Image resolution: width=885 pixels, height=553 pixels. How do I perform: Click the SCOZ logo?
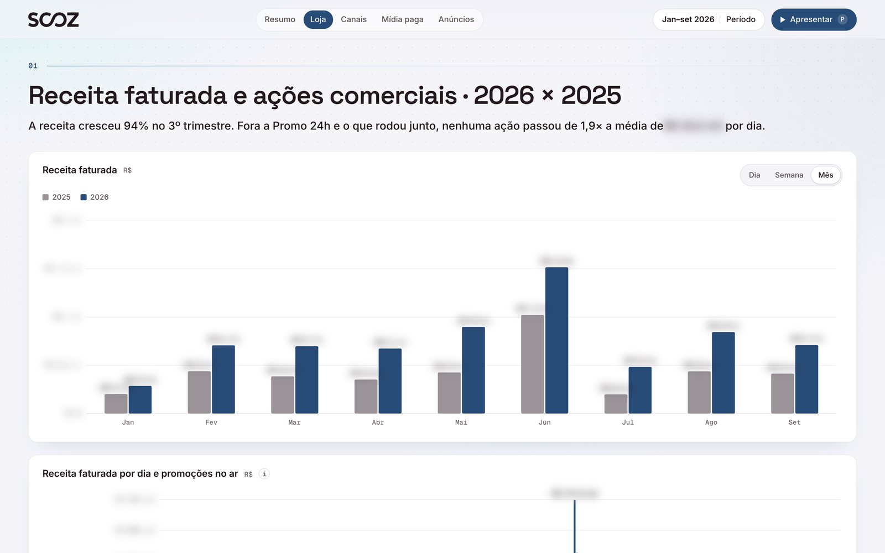tap(53, 20)
